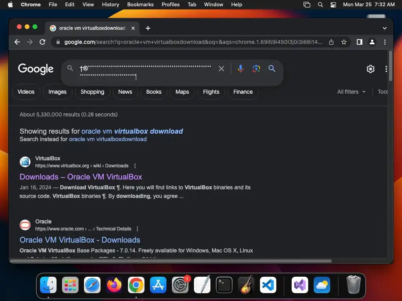Switch to Maps results
The height and width of the screenshot is (301, 402).
click(x=182, y=92)
